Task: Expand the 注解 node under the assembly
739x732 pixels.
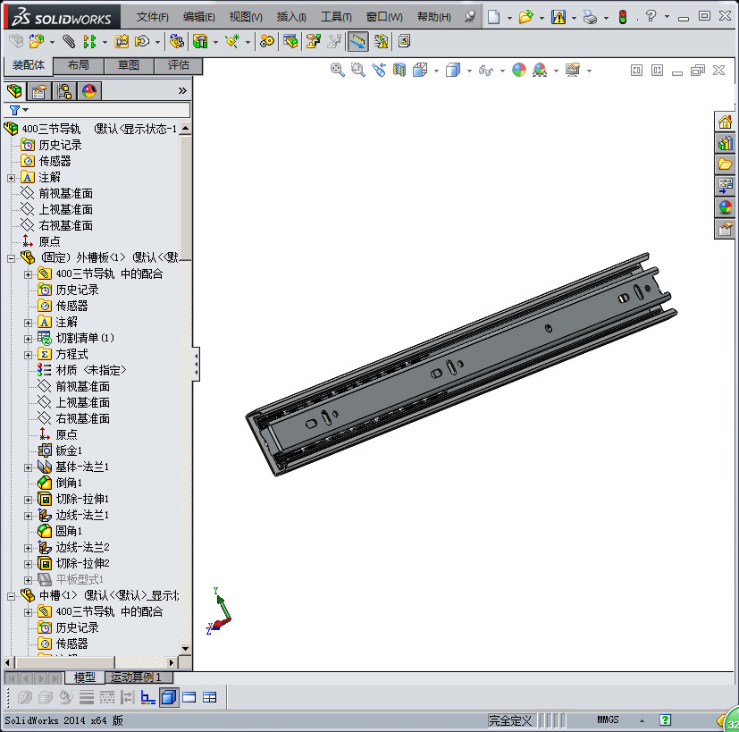Action: click(12, 178)
